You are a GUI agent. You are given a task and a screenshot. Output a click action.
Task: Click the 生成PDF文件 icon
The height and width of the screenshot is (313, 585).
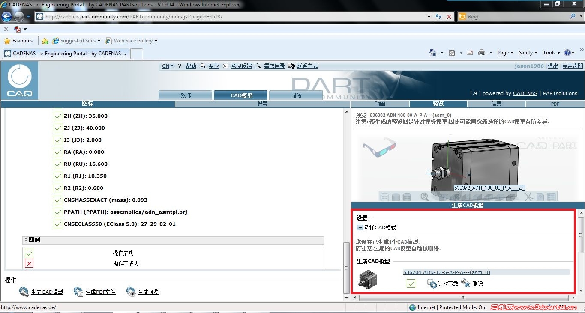click(x=78, y=292)
